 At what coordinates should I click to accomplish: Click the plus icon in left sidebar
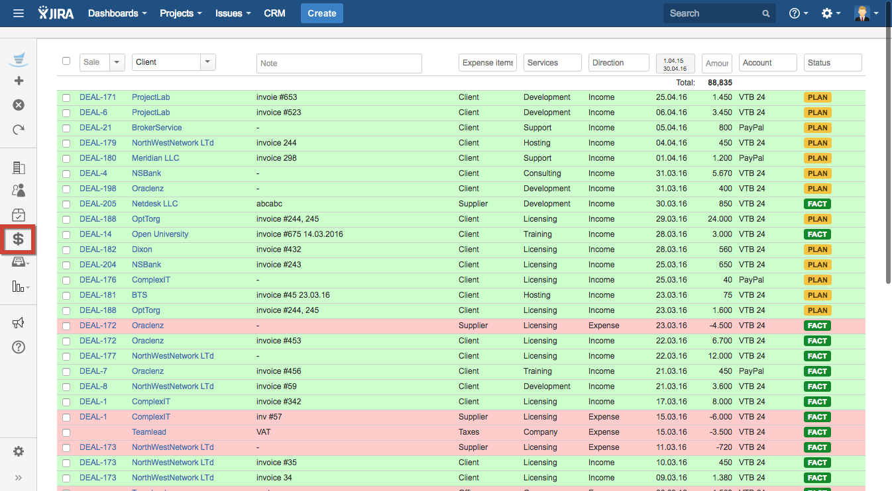(x=19, y=81)
